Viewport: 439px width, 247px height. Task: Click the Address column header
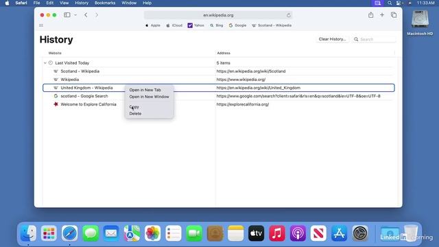point(224,53)
